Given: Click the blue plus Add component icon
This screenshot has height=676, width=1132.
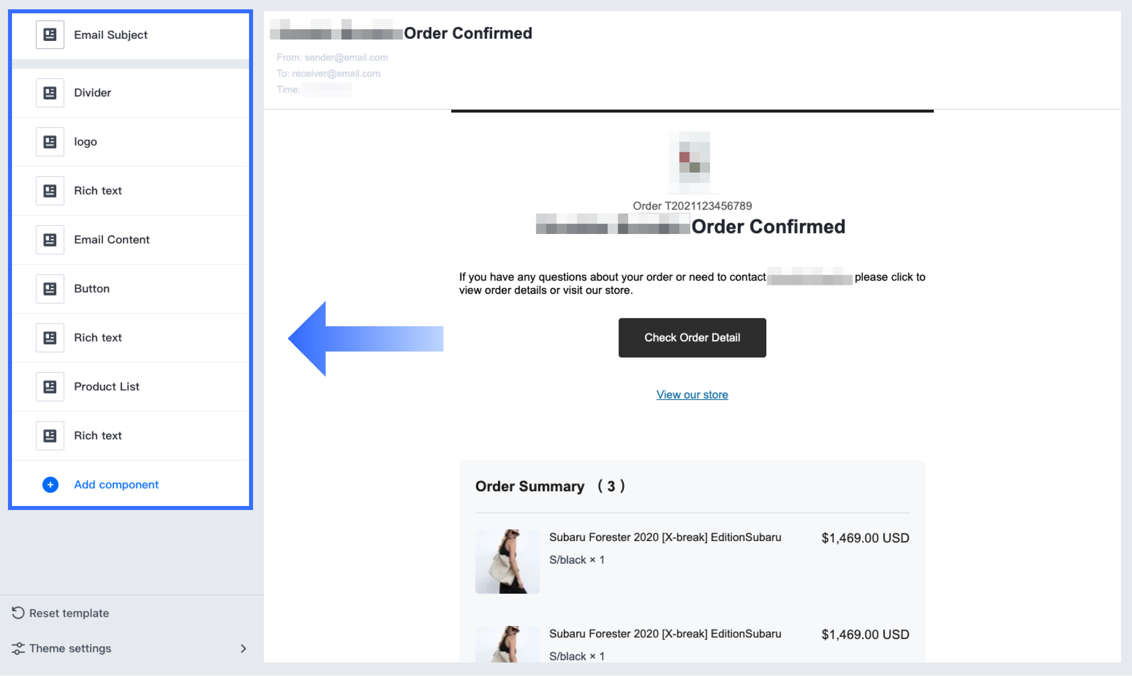Looking at the screenshot, I should pos(50,484).
